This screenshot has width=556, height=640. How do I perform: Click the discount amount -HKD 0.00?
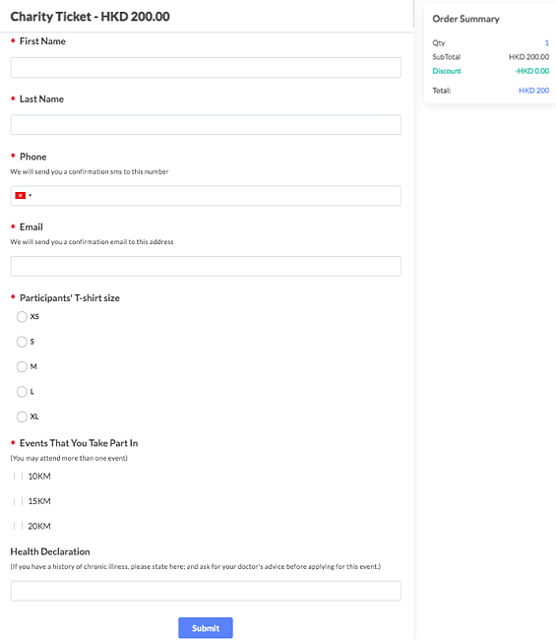532,71
